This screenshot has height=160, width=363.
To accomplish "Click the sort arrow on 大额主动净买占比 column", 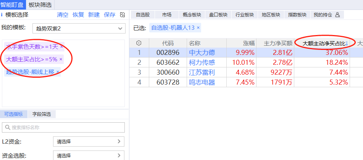I will pos(347,43).
